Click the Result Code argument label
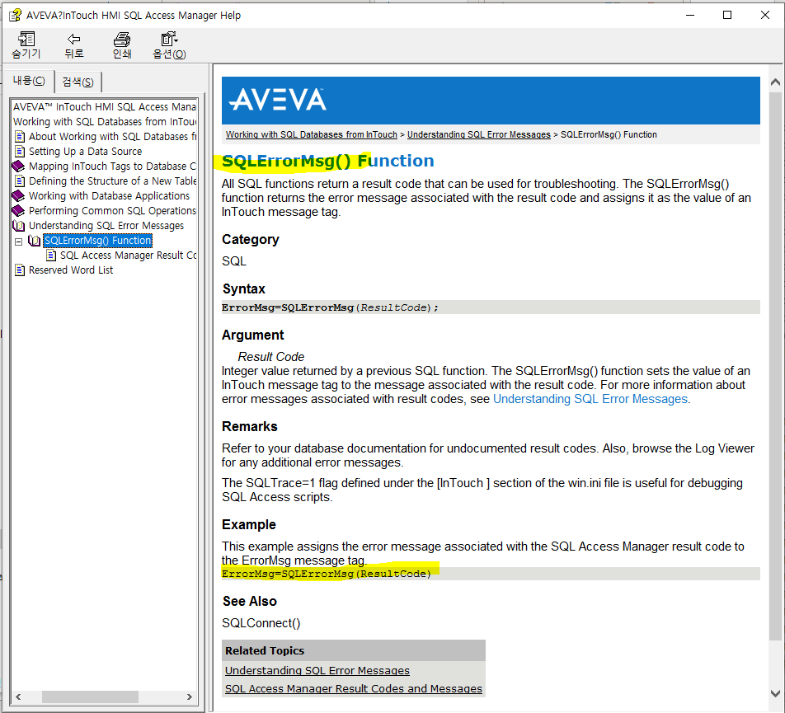This screenshot has width=785, height=713. (x=270, y=357)
